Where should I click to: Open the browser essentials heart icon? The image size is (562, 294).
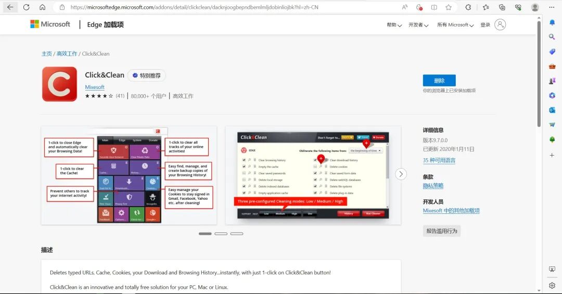518,7
